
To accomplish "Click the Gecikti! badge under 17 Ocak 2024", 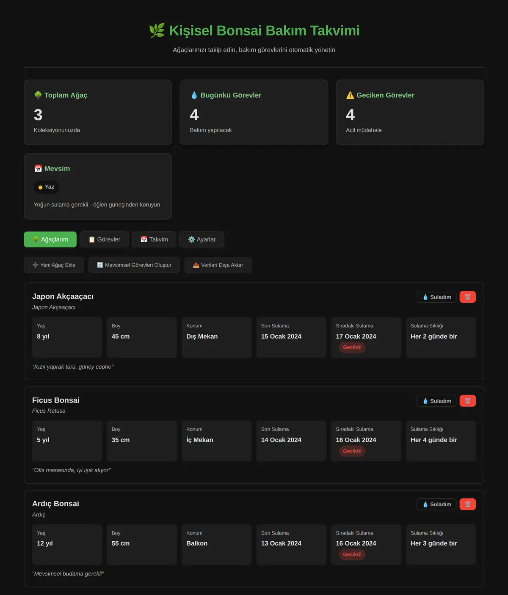I will [352, 347].
